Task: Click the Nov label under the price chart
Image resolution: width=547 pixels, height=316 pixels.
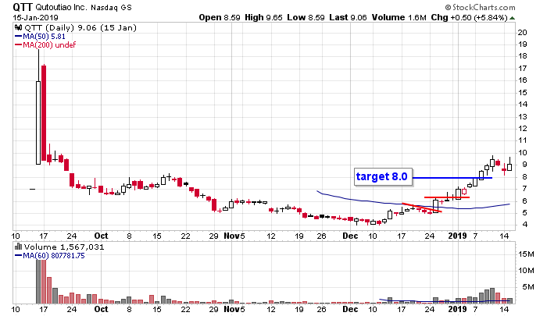Action: tap(231, 236)
